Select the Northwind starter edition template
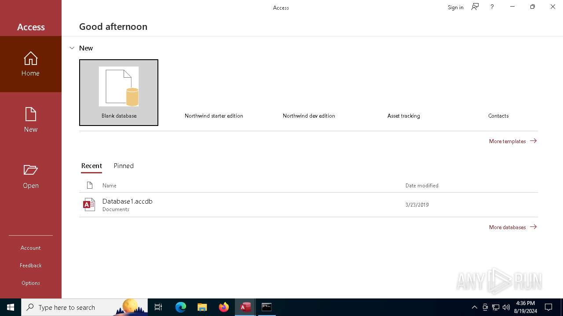 point(214,93)
